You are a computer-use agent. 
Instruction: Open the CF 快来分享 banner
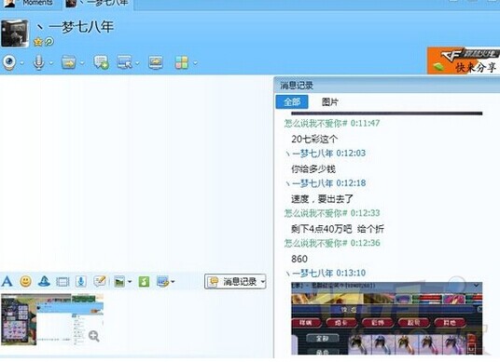pos(464,60)
